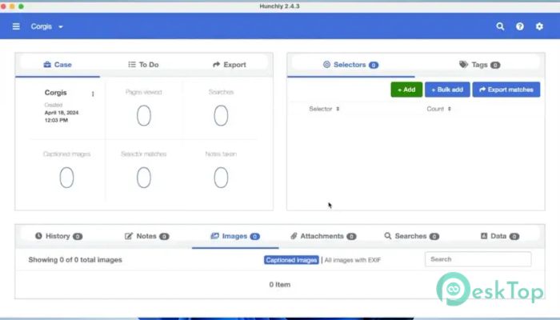Screen dimensions: 560x320
Task: Open the Attachments tab
Action: point(323,236)
